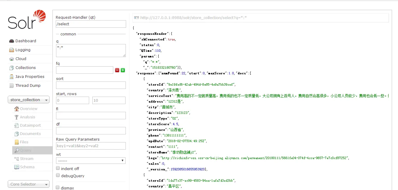
Task: Enable the dismax checkbox
Action: 58,188
